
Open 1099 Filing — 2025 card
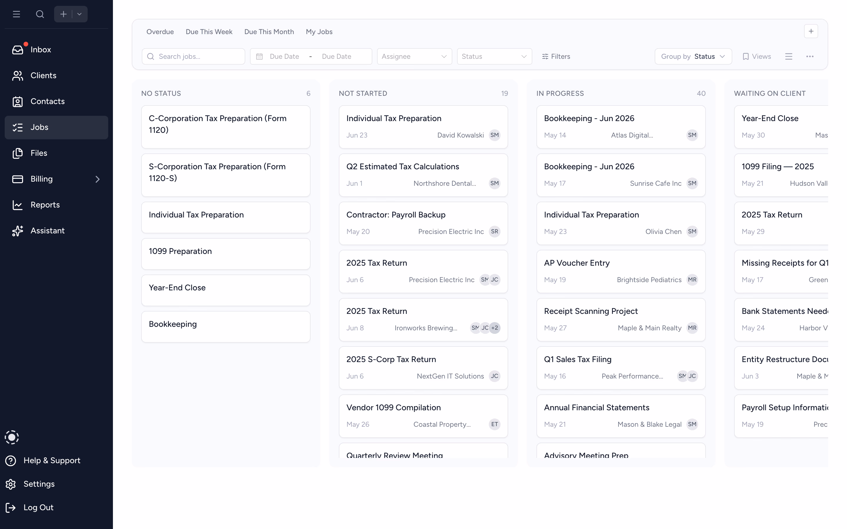[781, 175]
